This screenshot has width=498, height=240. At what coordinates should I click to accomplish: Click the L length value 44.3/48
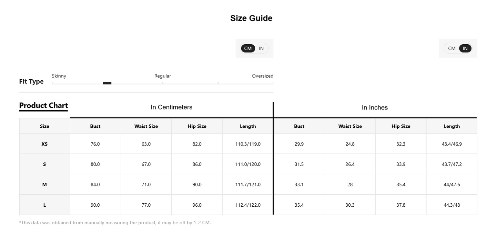(452, 205)
